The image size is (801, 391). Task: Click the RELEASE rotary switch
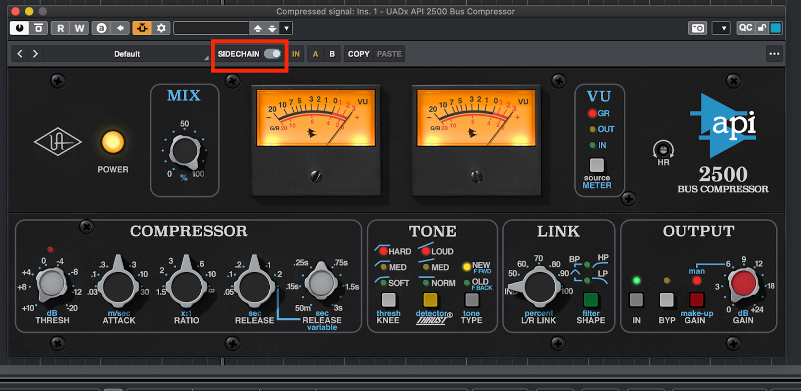254,284
